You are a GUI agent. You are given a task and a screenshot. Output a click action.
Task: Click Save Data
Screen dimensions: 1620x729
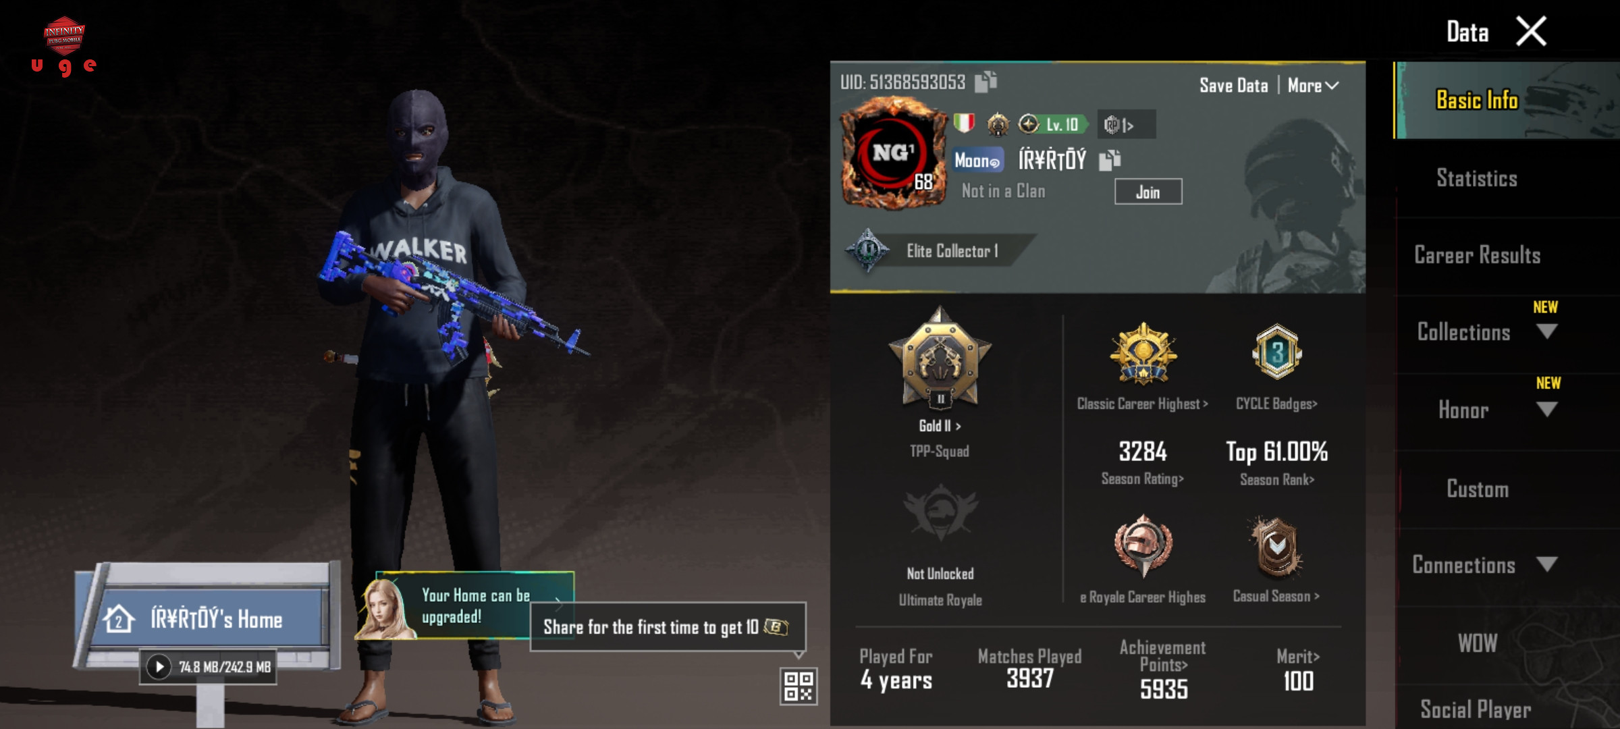pos(1233,86)
